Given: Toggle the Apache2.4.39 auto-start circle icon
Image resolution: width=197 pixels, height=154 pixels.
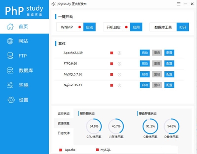Looking at the screenshot, I should point(119,53).
